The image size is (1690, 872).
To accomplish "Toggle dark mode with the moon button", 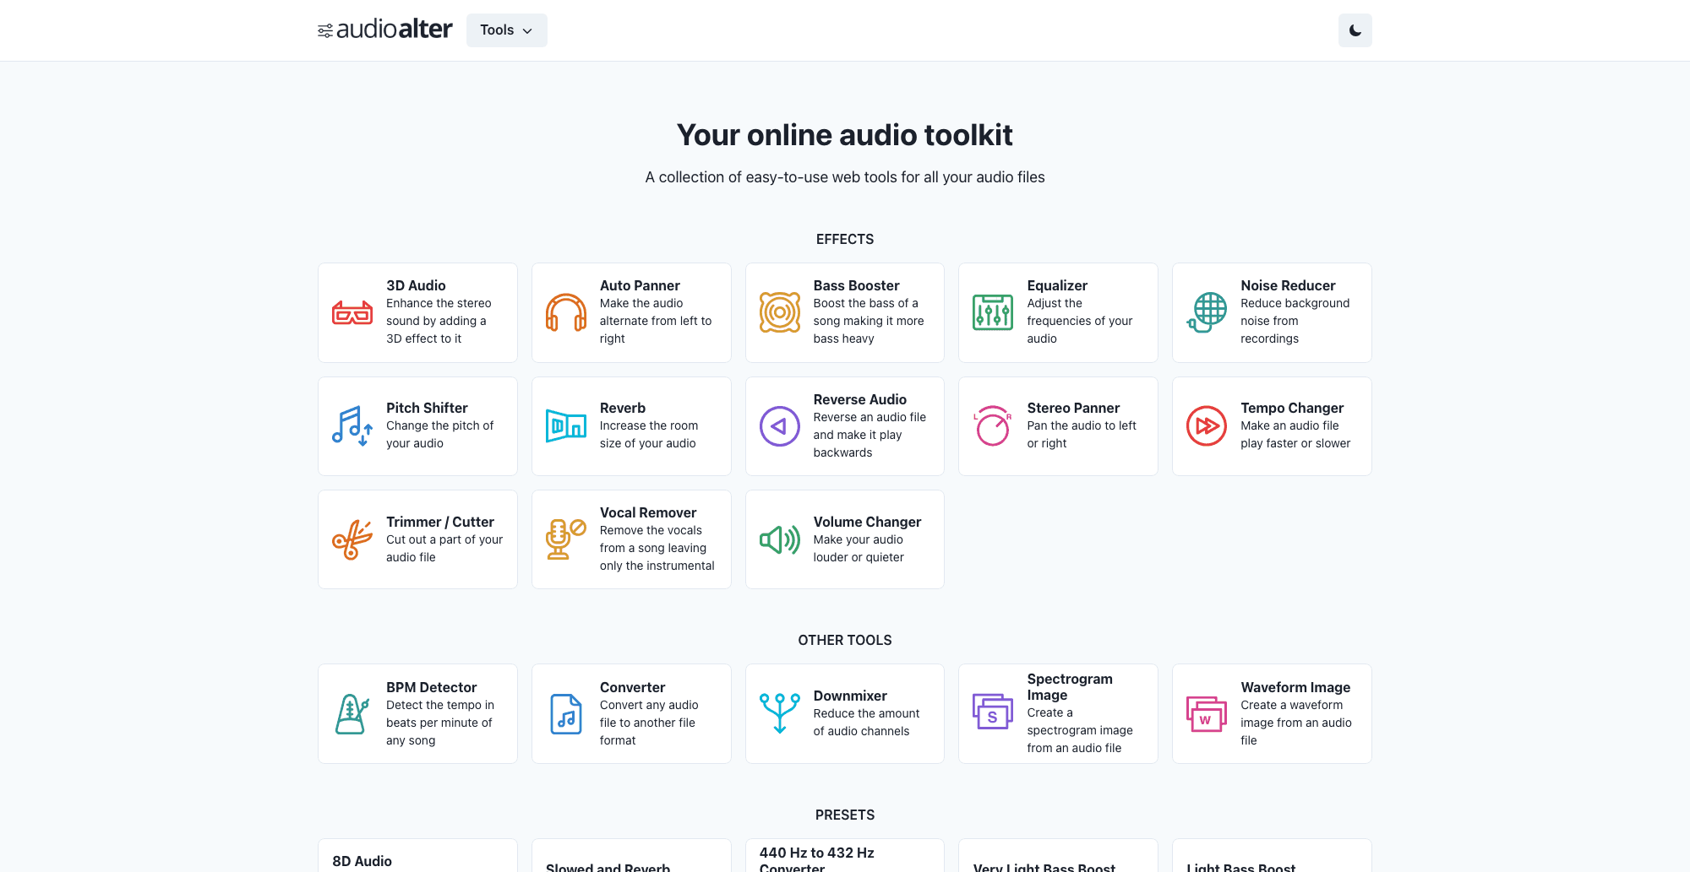I will 1355,30.
